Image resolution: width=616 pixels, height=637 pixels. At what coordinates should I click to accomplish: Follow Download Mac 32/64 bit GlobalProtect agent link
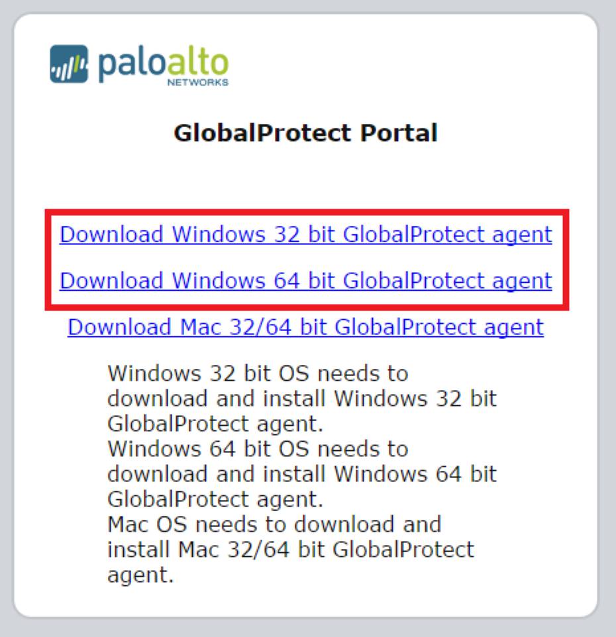[305, 327]
